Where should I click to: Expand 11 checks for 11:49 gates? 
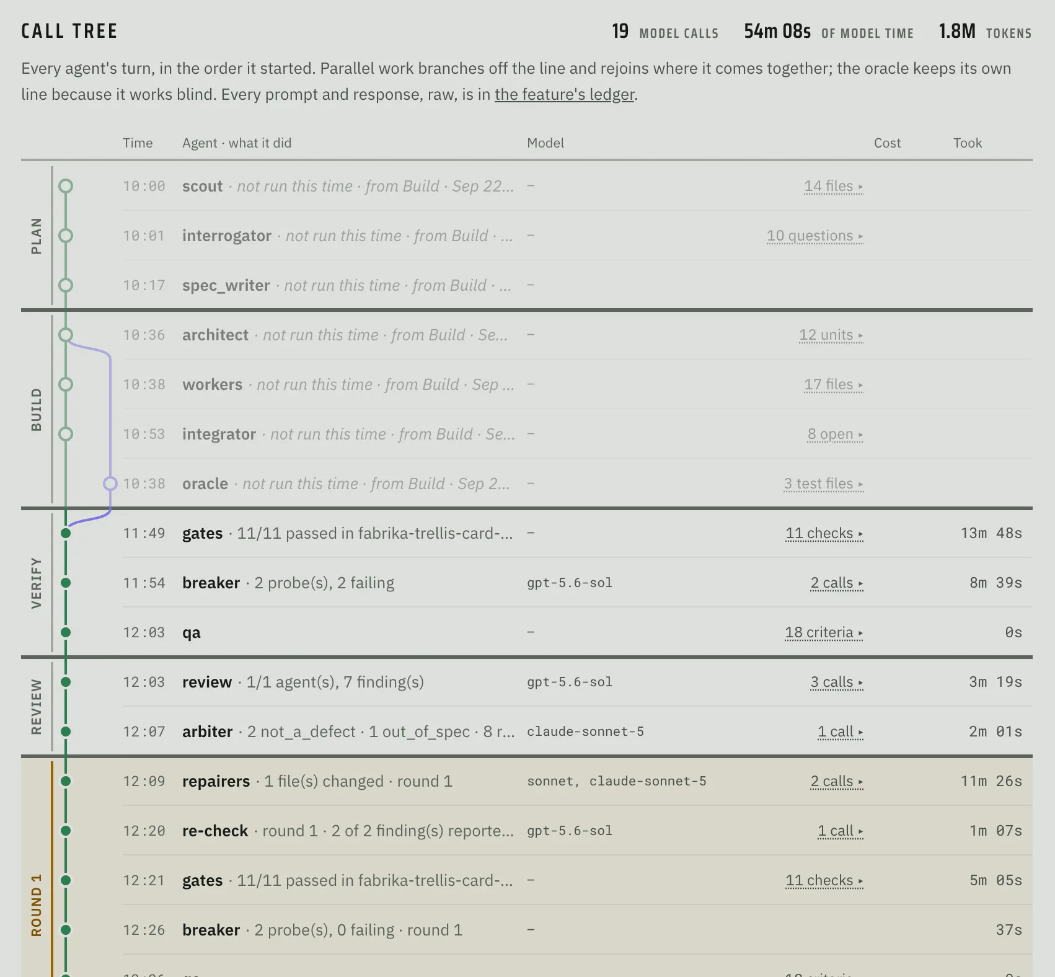(824, 533)
